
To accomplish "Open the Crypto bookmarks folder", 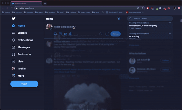I will 6,12.
